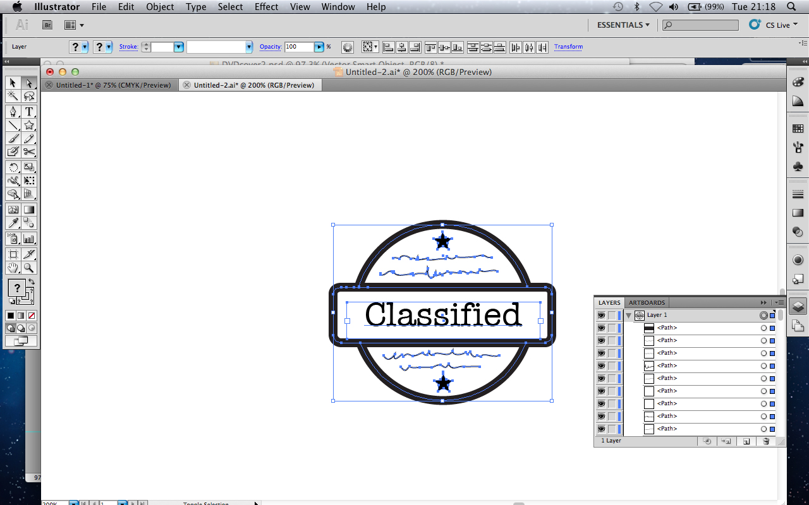Toggle visibility of the bottom Path entry
Viewport: 809px width, 505px height.
(602, 429)
